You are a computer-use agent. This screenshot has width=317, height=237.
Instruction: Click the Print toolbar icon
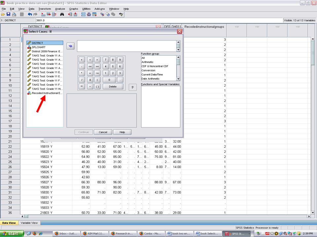tap(14, 14)
